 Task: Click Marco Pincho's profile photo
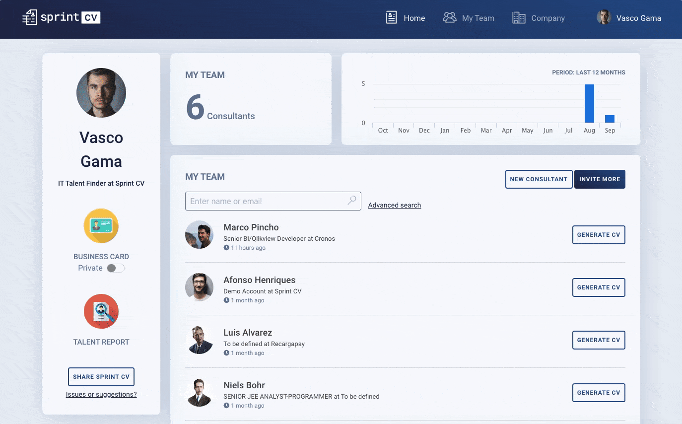[x=200, y=234]
